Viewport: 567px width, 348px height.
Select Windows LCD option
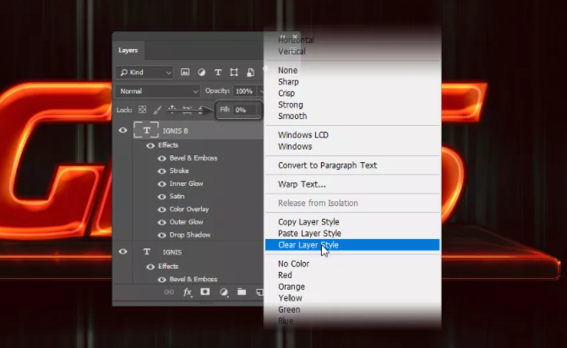[303, 135]
